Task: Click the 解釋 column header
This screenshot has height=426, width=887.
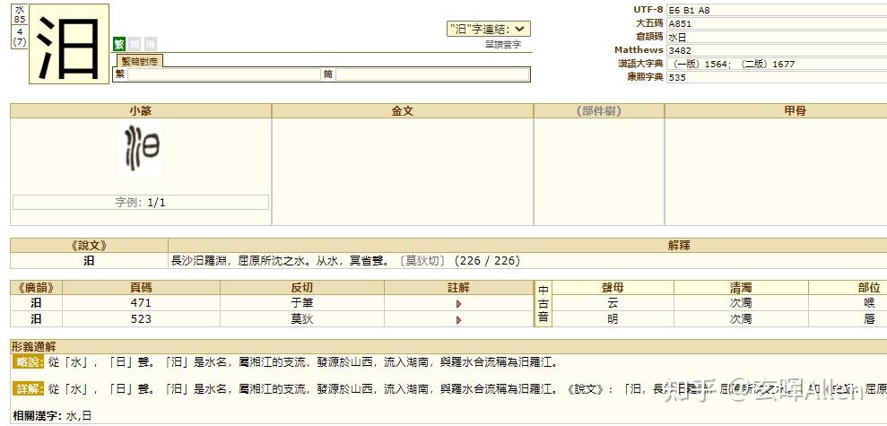Action: (x=679, y=246)
